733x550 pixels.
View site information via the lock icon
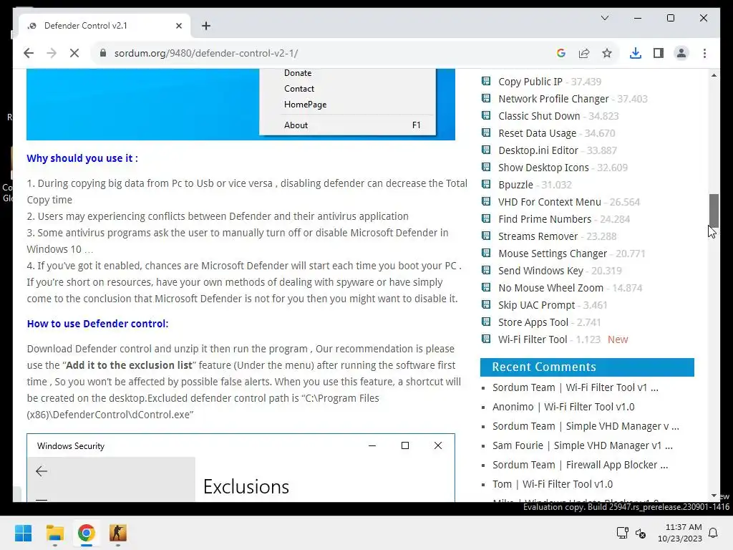(103, 53)
